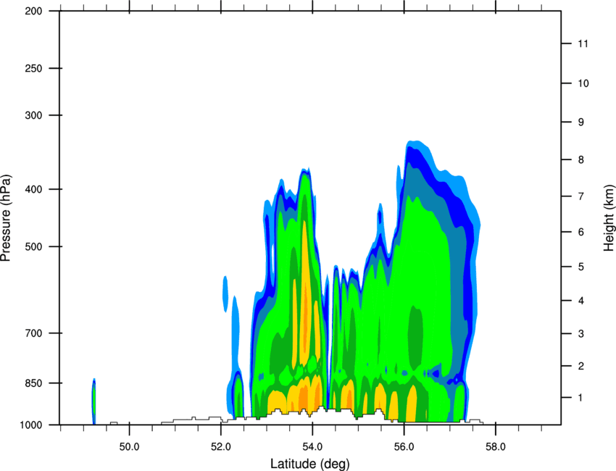Image resolution: width=616 pixels, height=471 pixels.
Task: Pick the 1 km height label
Action: (580, 398)
